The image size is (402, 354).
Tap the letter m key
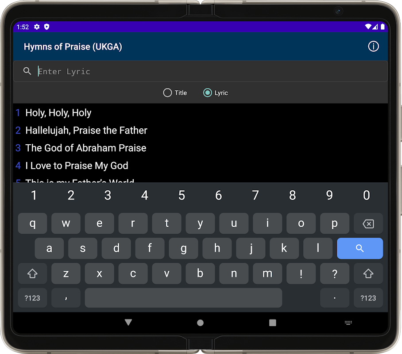pyautogui.click(x=267, y=273)
